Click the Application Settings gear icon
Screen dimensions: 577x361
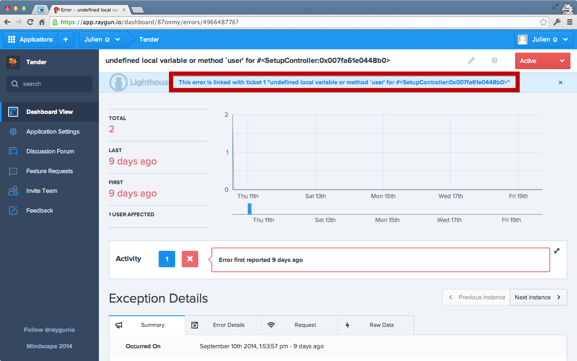coord(13,132)
